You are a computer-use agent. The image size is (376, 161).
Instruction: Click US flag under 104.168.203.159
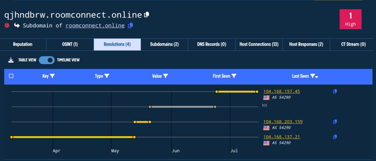tap(266, 128)
